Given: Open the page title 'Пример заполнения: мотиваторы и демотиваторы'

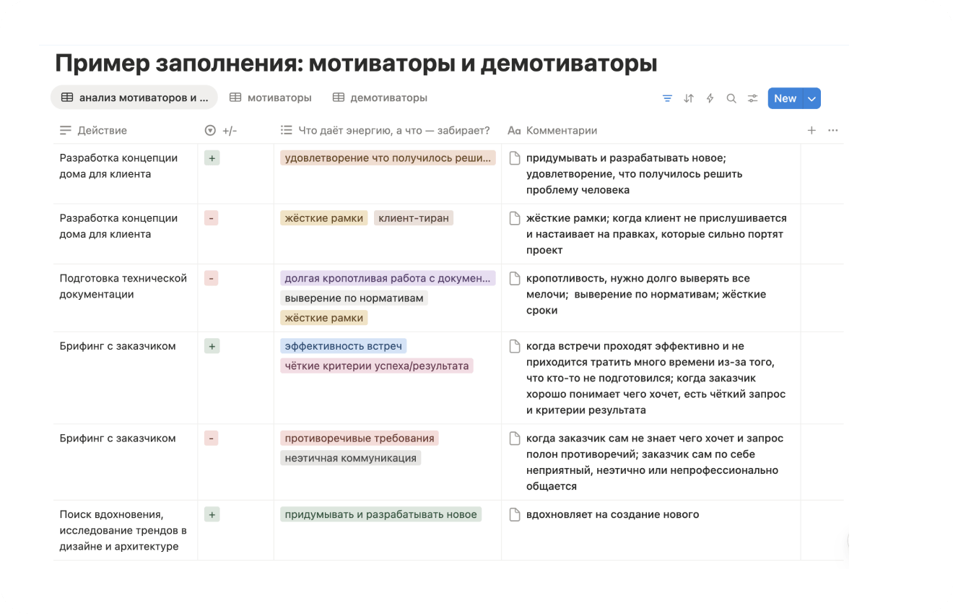Looking at the screenshot, I should pos(356,64).
